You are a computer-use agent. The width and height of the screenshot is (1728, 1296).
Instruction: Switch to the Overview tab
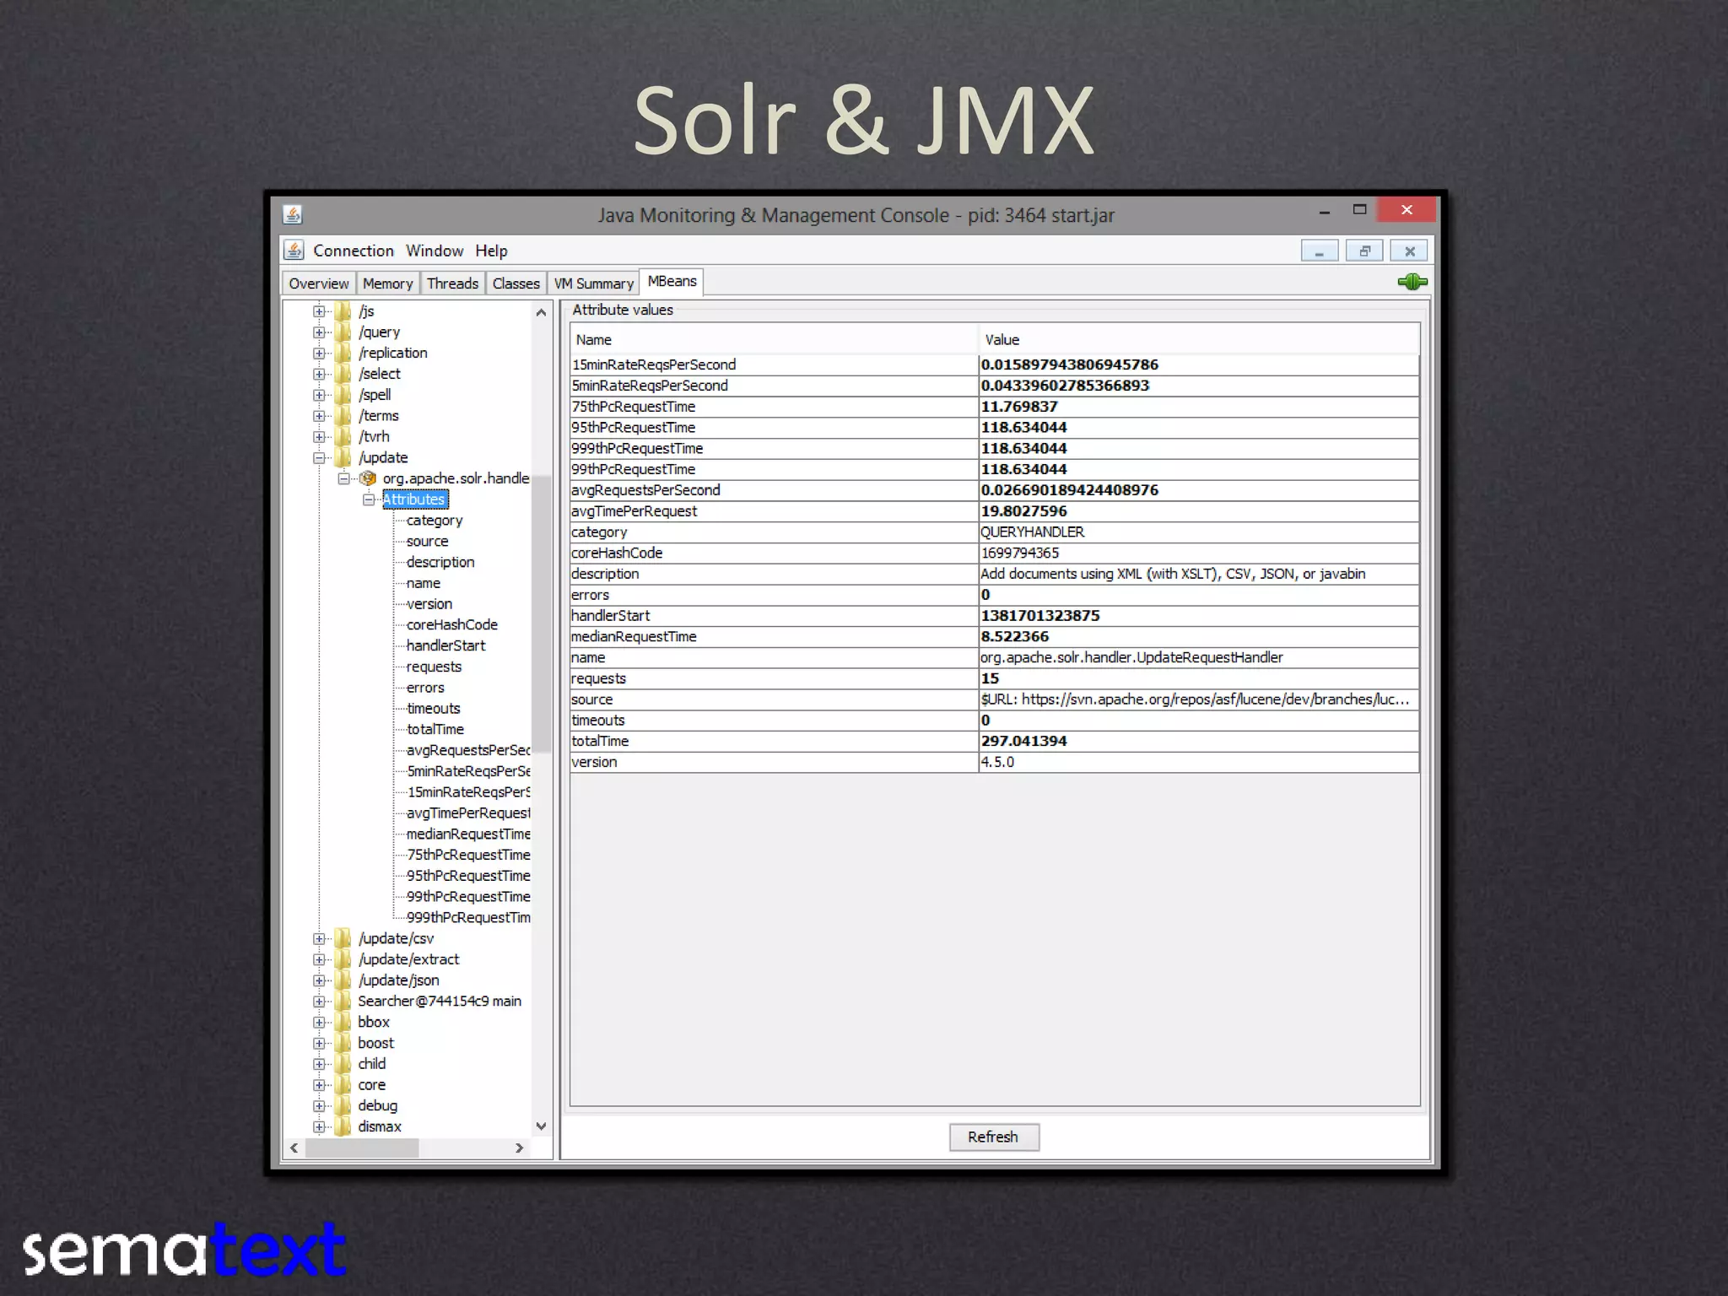coord(318,283)
